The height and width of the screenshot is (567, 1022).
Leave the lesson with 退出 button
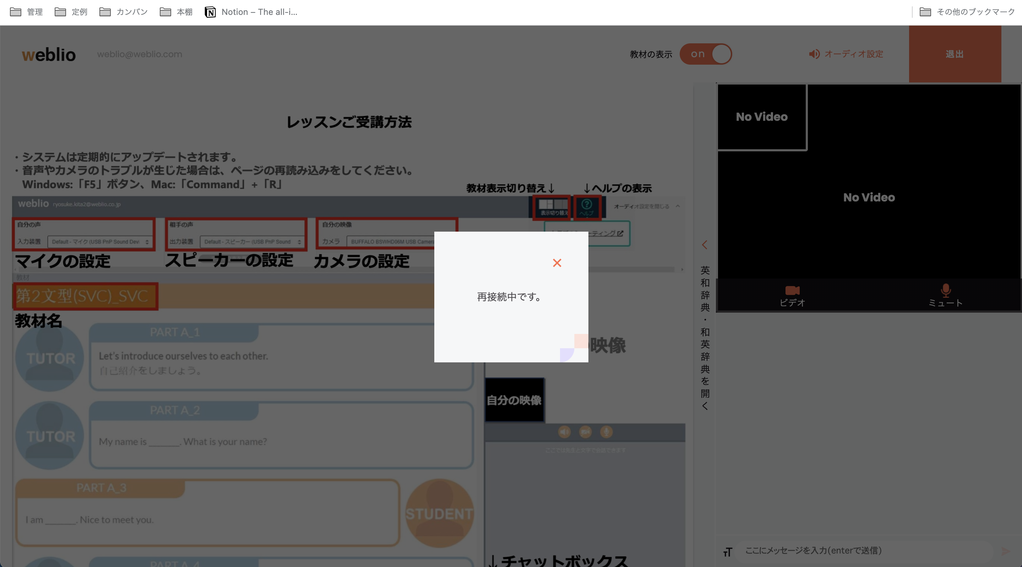click(955, 54)
